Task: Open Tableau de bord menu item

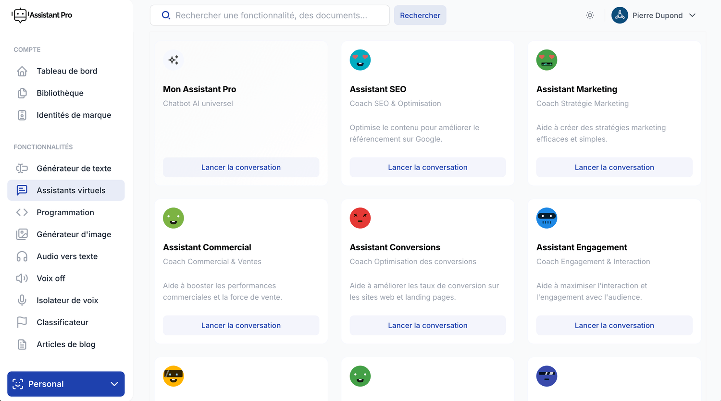Action: (66, 71)
